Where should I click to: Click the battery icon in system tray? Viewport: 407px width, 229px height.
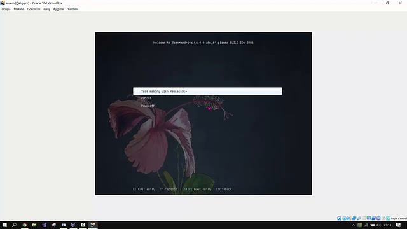tap(373, 225)
